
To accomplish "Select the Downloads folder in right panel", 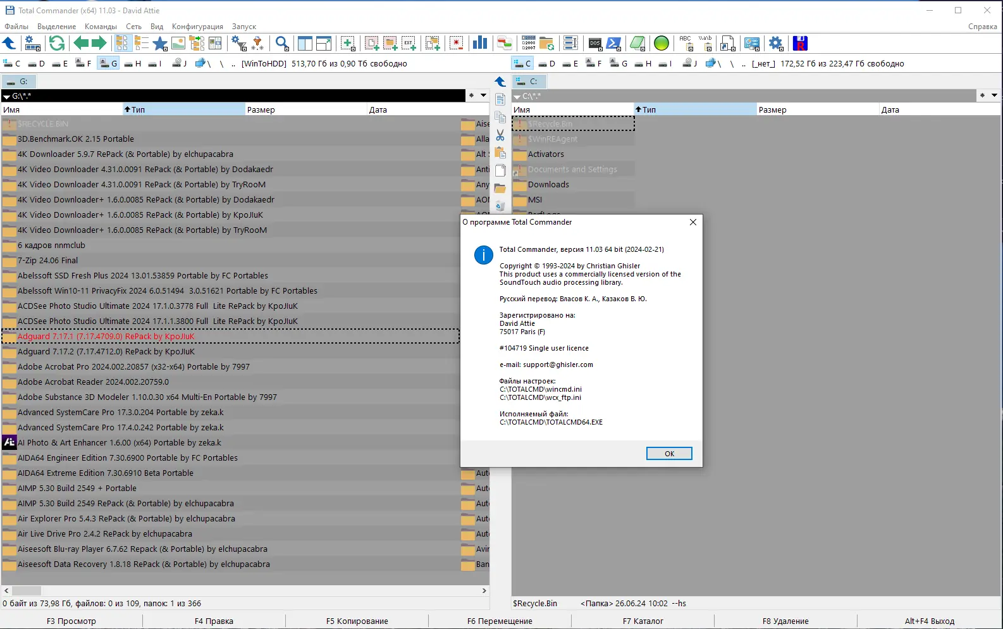I will [x=573, y=185].
